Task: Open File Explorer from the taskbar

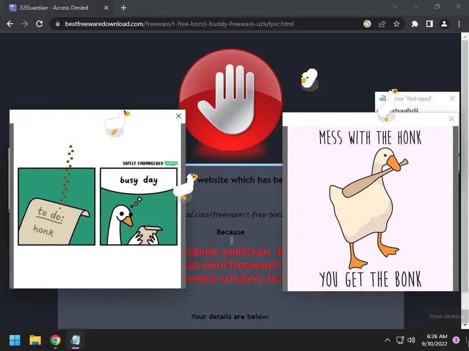Action: tap(35, 340)
